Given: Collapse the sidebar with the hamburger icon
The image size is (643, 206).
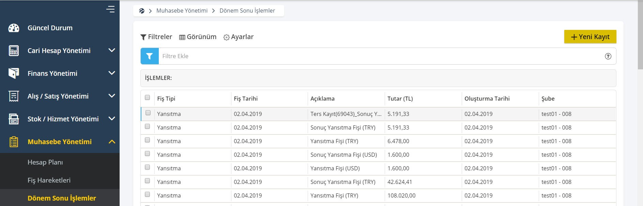Looking at the screenshot, I should click(x=110, y=9).
